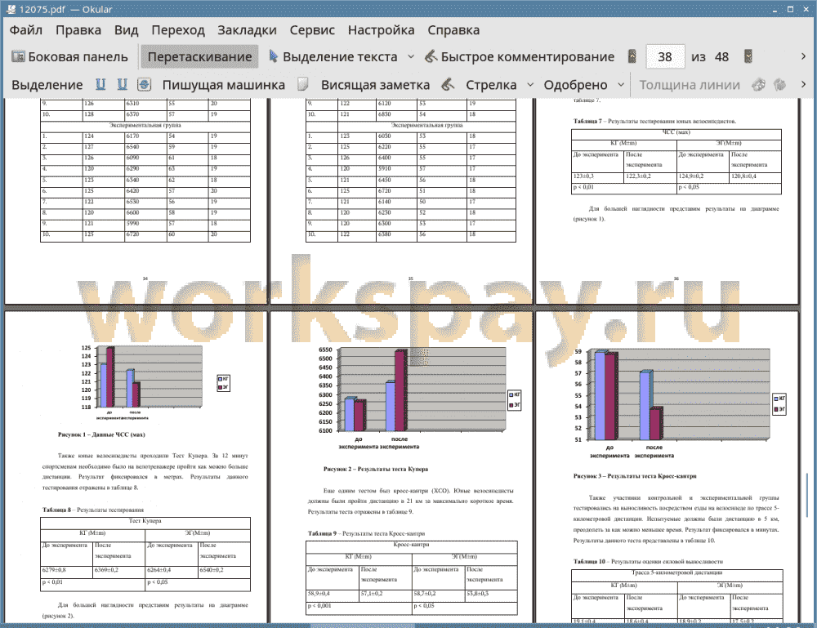Click caption 'Рисунок 3 – Результаты теста Кросс-кантри'

[x=635, y=476]
